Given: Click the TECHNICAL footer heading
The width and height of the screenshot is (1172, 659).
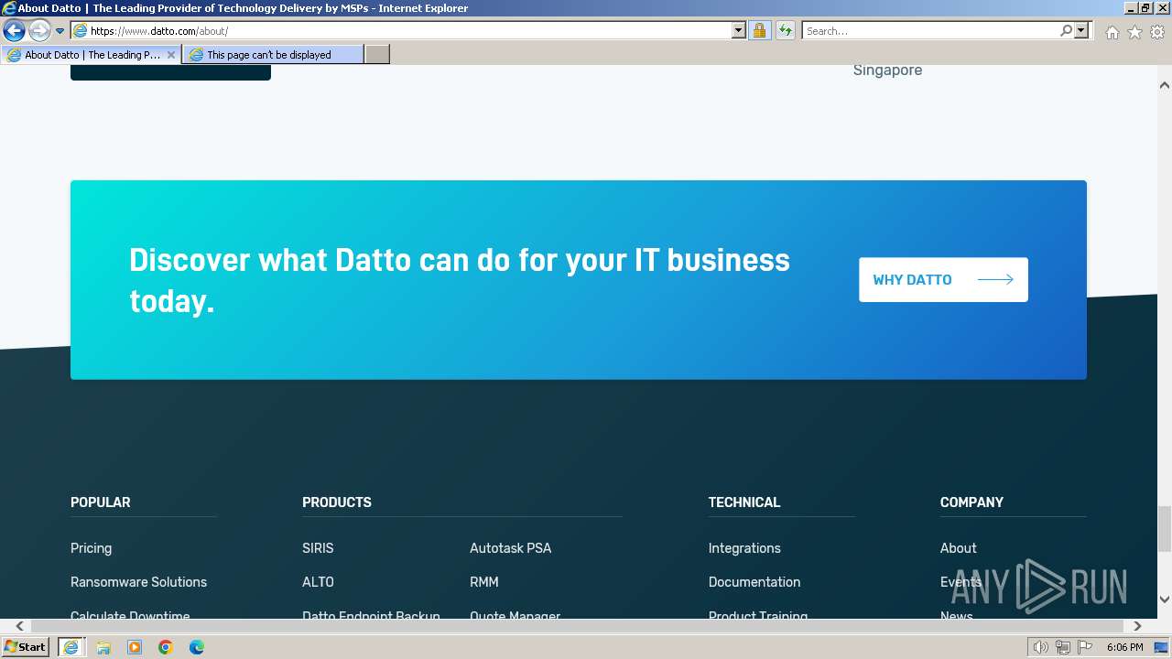Looking at the screenshot, I should click(743, 502).
